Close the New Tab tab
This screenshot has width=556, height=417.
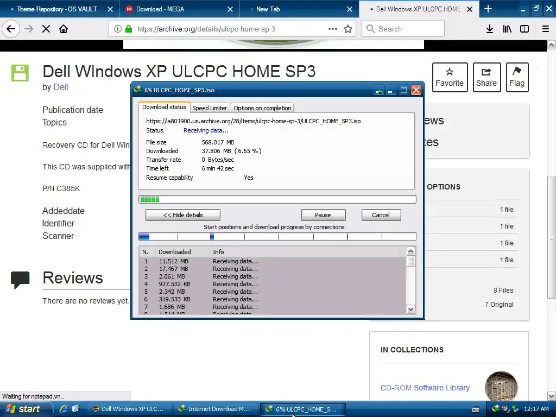point(350,9)
